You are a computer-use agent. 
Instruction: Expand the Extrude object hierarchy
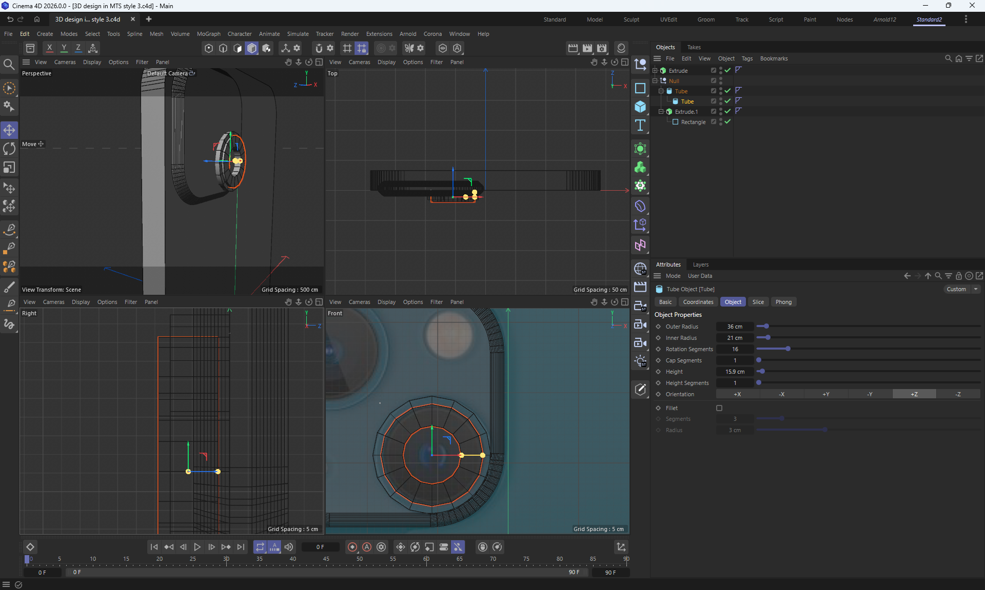[655, 70]
